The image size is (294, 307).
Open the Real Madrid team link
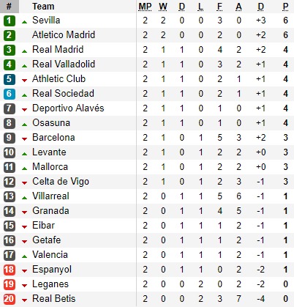point(58,49)
